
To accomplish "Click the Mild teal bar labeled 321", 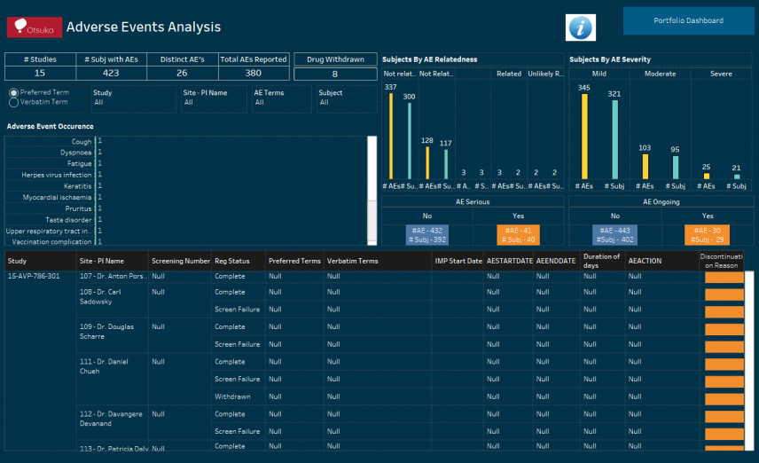I will tap(614, 139).
